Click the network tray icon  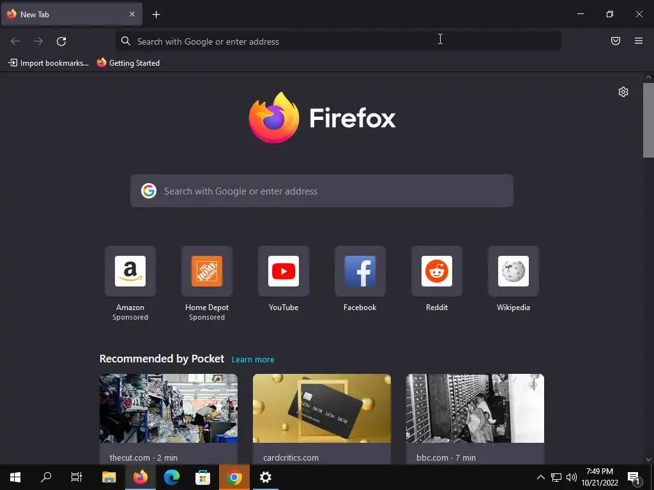click(x=556, y=477)
